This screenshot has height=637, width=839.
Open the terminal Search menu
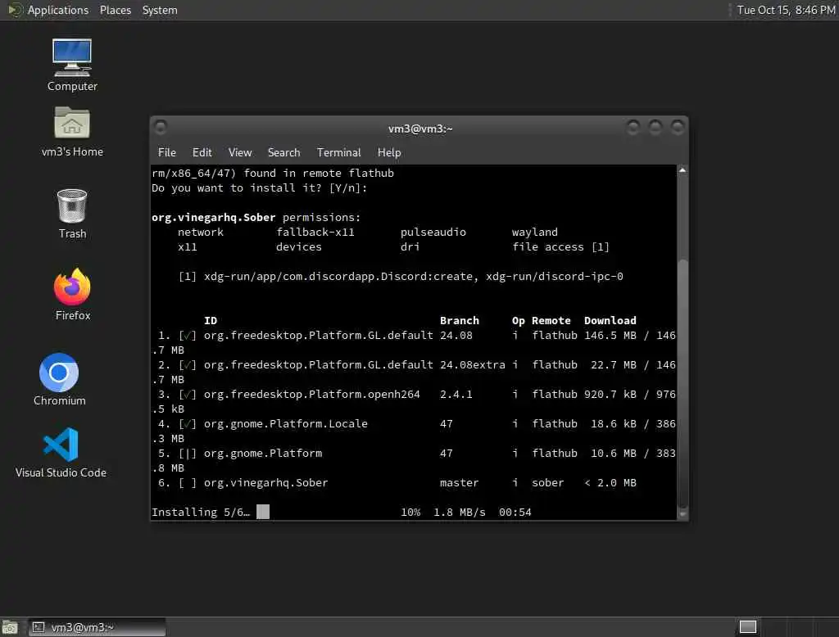pyautogui.click(x=283, y=152)
